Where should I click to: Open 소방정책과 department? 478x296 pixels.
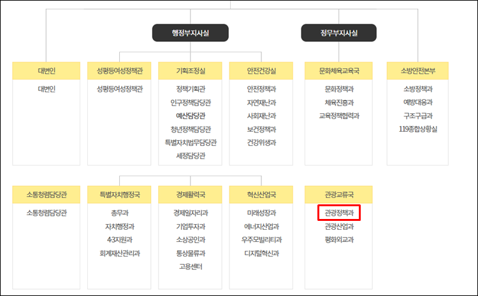coord(418,89)
